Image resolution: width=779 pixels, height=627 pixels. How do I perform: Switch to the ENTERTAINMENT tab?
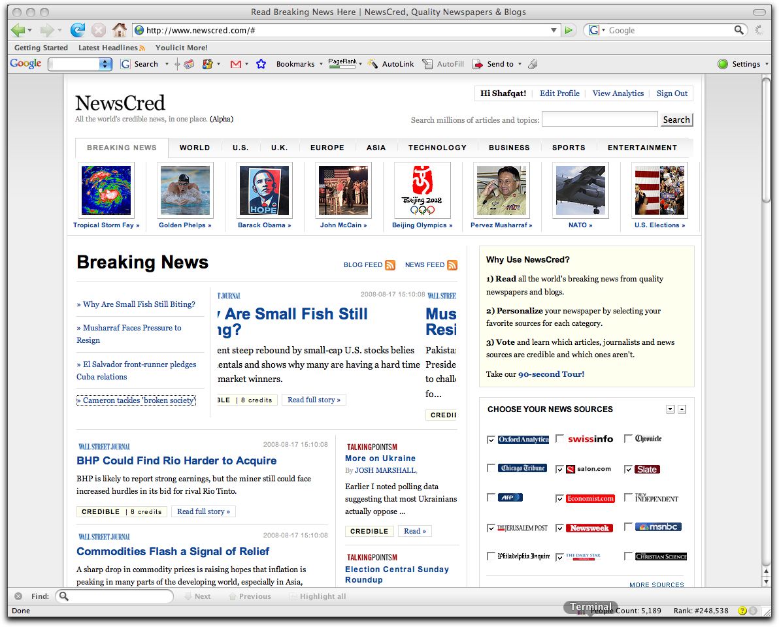coord(642,148)
